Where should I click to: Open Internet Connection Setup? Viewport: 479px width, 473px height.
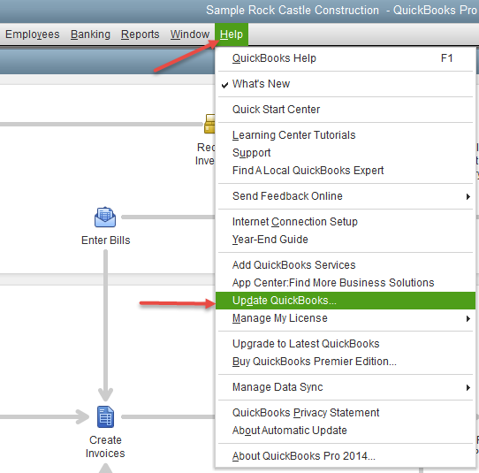(346, 222)
